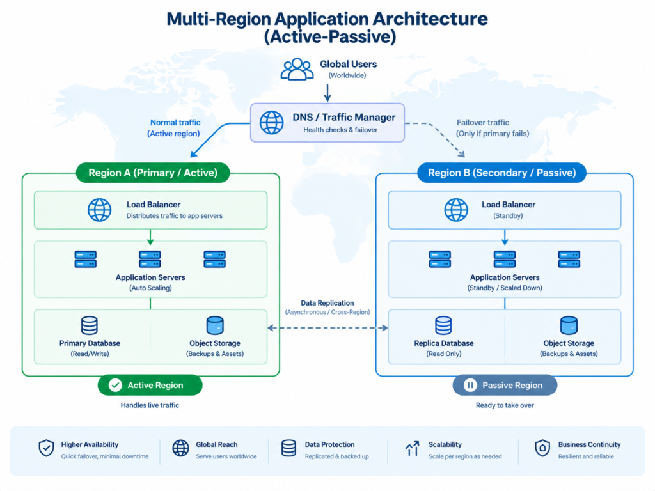
Task: Click the DNS / Traffic Manager box
Action: coord(327,123)
